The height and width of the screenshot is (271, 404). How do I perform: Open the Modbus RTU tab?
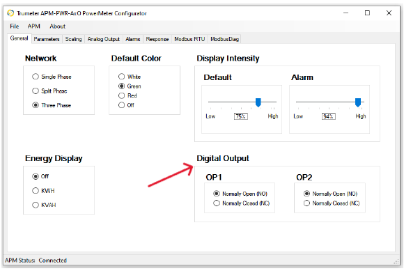[189, 39]
